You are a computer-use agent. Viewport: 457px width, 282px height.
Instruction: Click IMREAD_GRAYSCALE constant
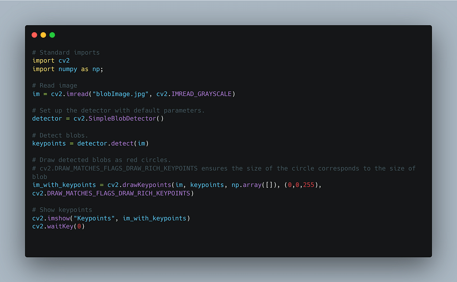(202, 94)
